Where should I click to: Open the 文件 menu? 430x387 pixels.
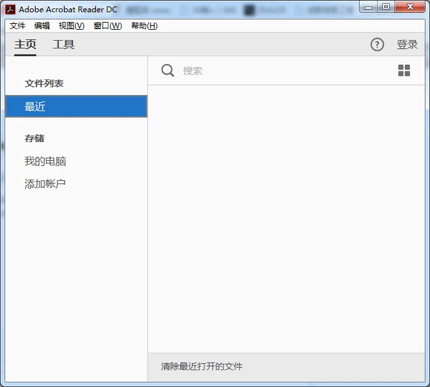(x=17, y=26)
